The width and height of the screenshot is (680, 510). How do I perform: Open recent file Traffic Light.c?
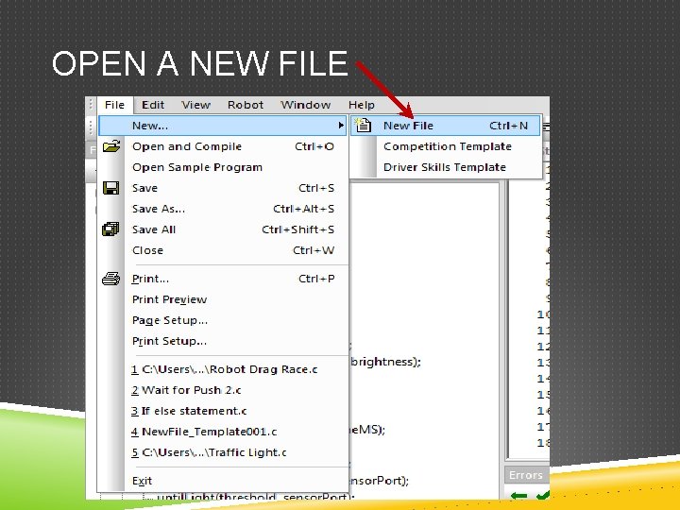pos(223,452)
